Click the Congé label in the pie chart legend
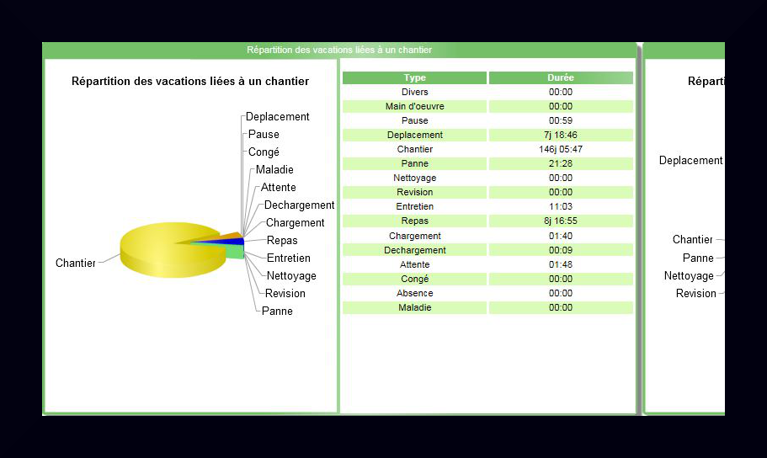Viewport: 767px width, 458px height. point(264,152)
